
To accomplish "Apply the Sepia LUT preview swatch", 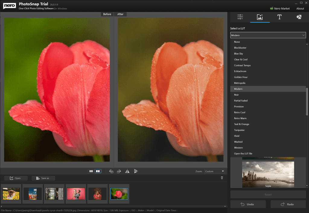I will [x=268, y=174].
